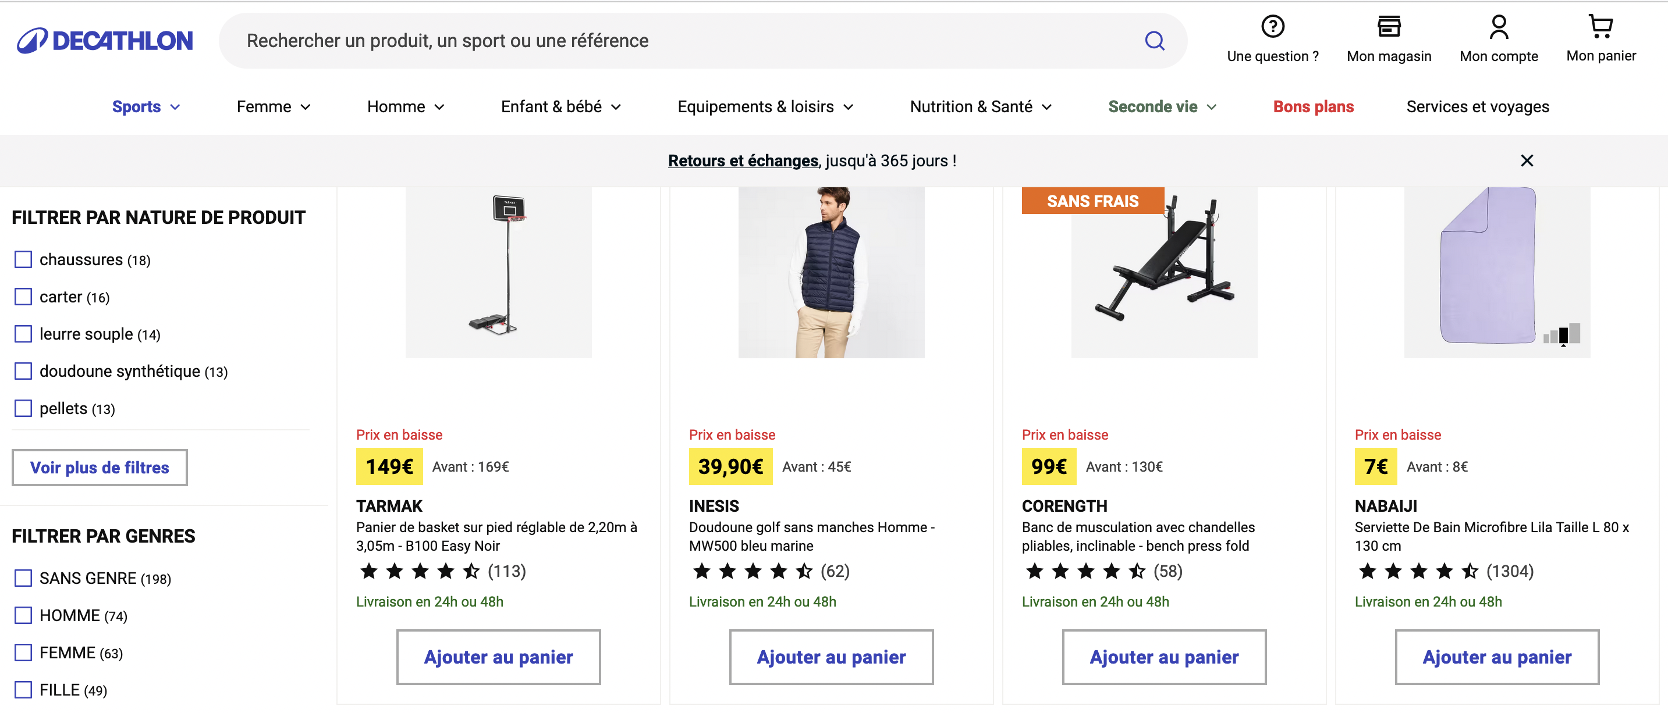Open the Retours et échanges link
Image resolution: width=1668 pixels, height=713 pixels.
(x=743, y=161)
